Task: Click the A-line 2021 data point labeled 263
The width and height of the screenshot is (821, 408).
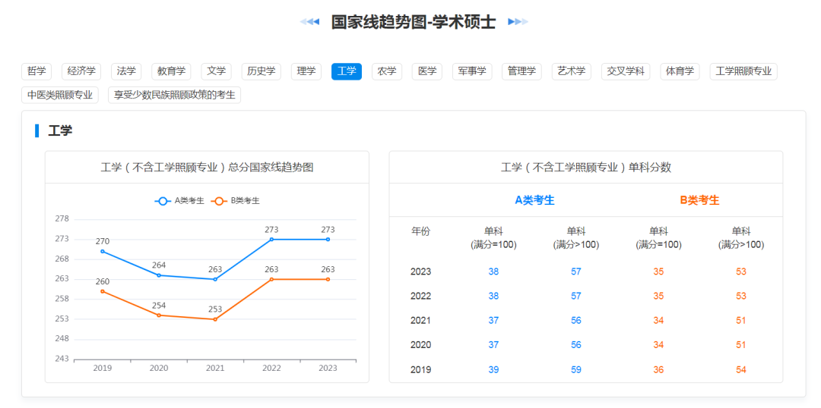Action: tap(215, 280)
